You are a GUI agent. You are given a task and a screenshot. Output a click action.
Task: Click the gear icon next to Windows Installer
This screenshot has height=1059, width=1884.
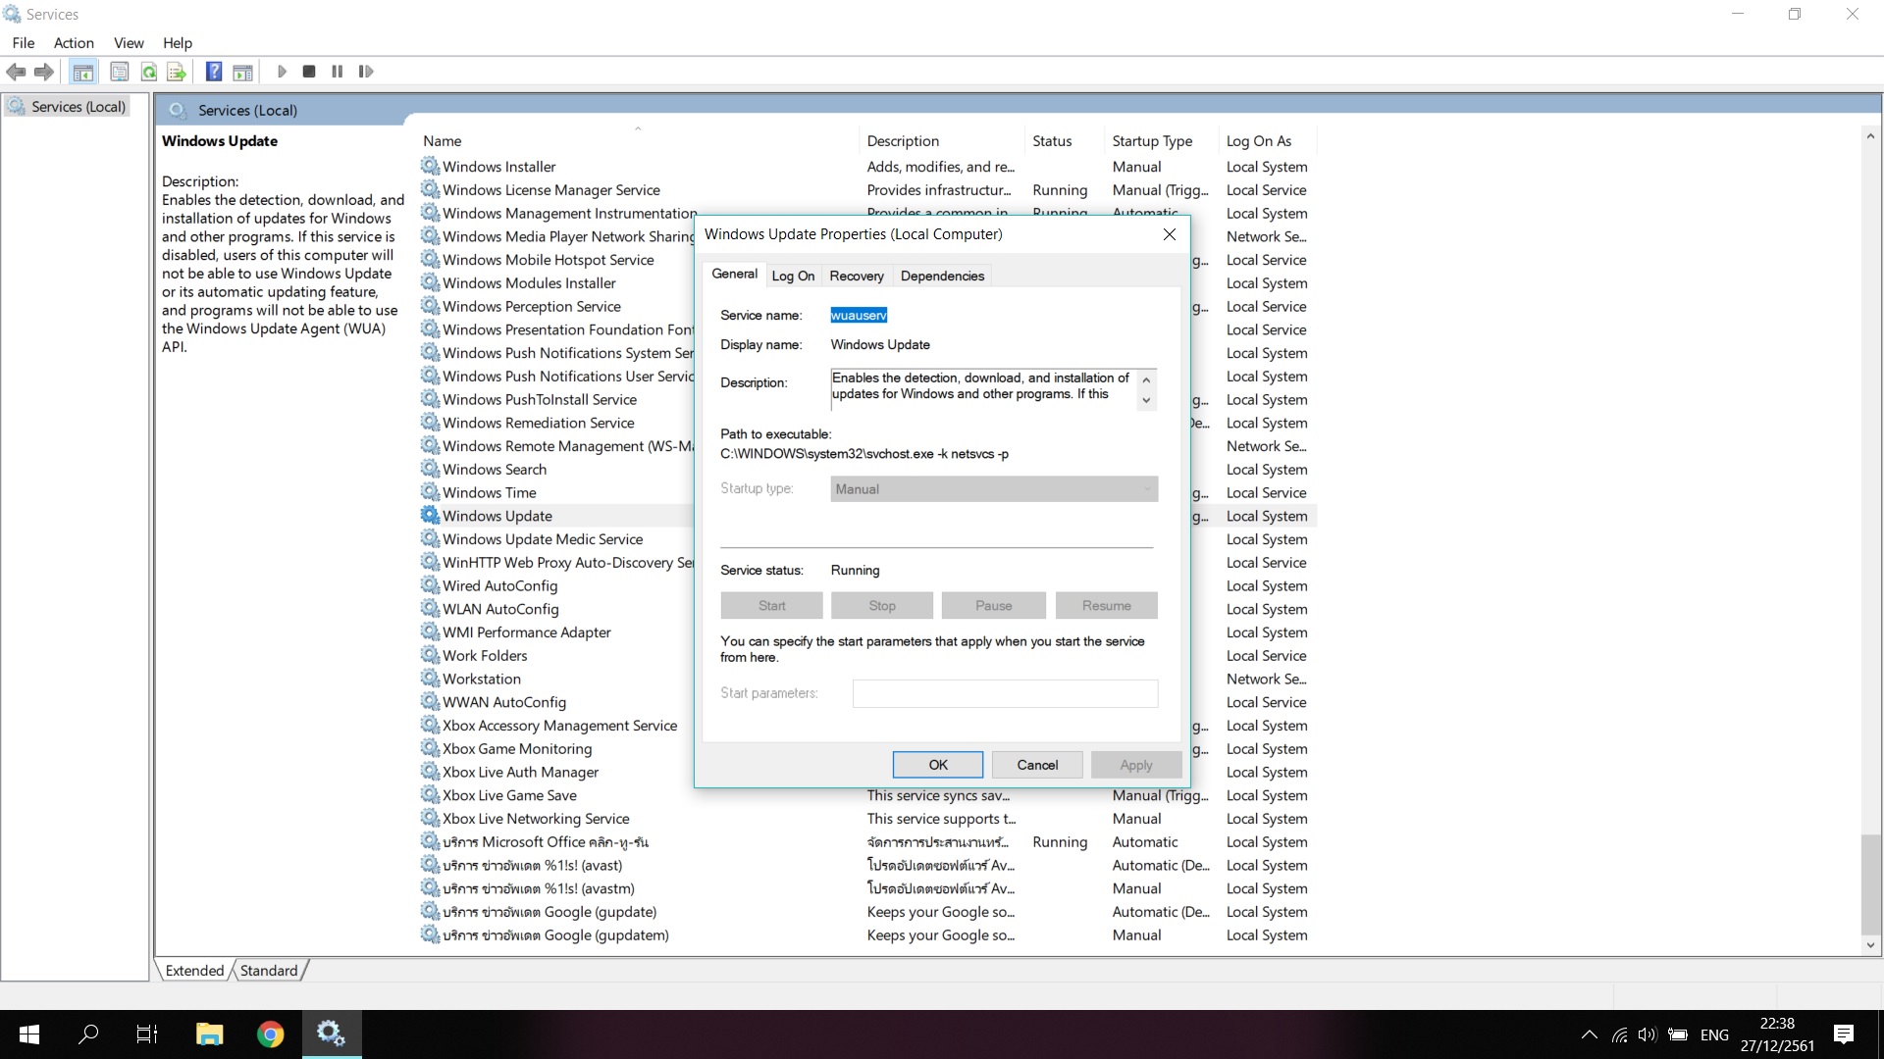430,166
